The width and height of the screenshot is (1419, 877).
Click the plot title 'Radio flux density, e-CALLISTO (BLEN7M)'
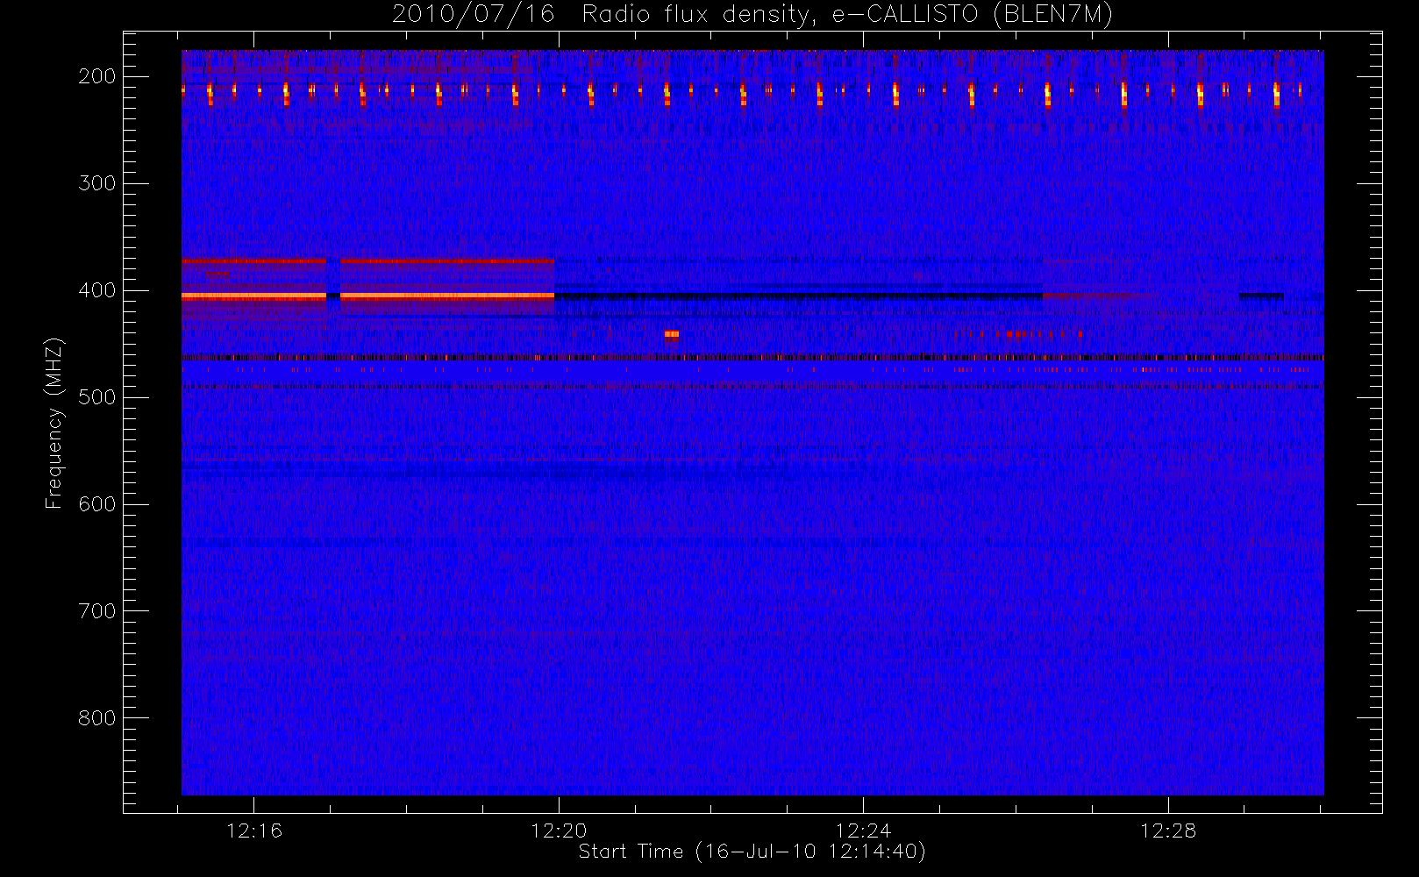click(847, 15)
